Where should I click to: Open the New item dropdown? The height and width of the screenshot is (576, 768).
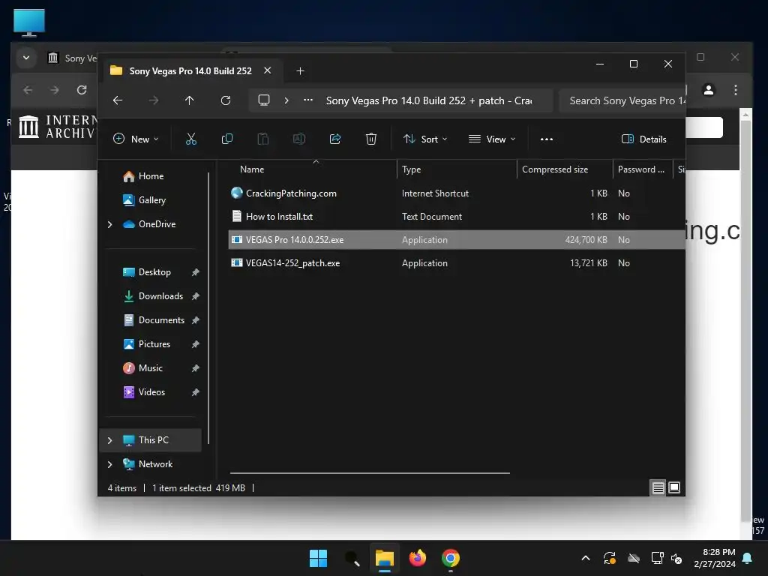(x=136, y=139)
